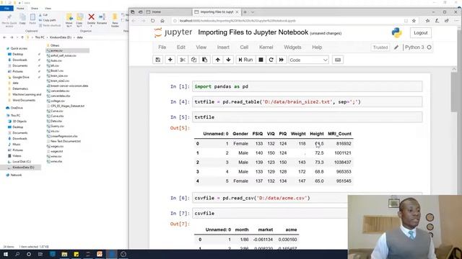The image size is (462, 259).
Task: Interrupt the kernel with the stop icon
Action: tap(261, 60)
